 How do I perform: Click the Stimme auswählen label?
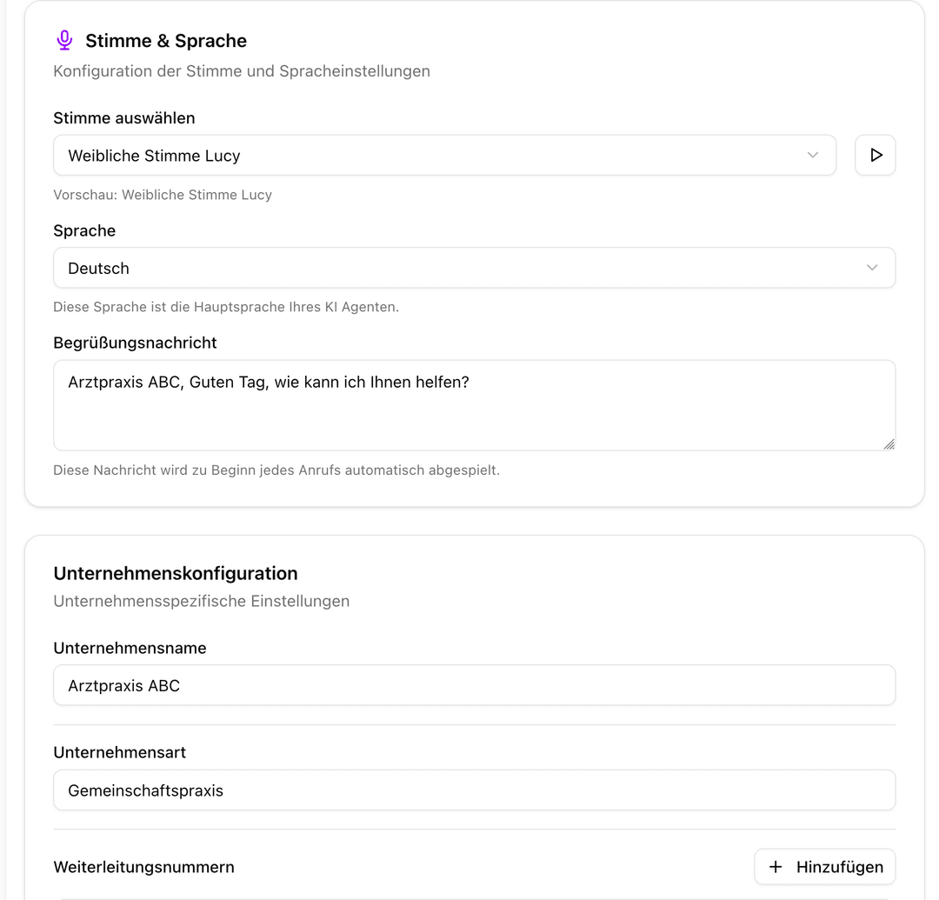(x=123, y=118)
